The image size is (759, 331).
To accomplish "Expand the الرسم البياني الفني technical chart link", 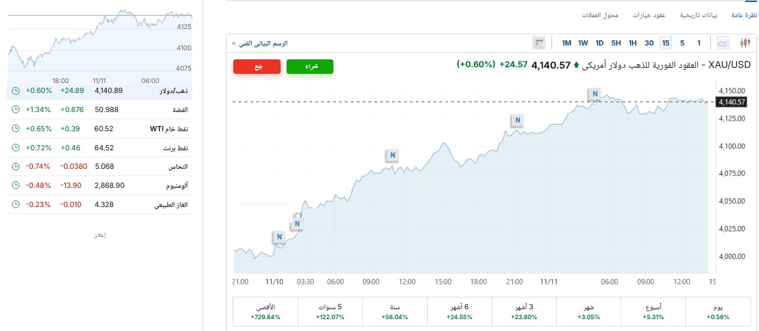I will [260, 44].
